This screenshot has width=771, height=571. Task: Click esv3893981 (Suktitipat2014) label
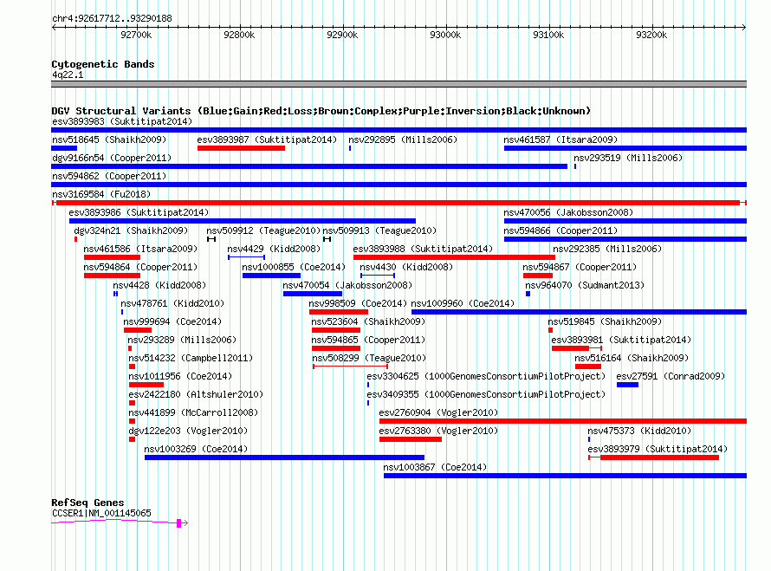(x=621, y=340)
